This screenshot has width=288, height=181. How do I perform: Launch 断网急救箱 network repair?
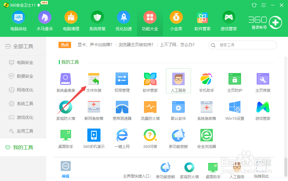(x=94, y=109)
